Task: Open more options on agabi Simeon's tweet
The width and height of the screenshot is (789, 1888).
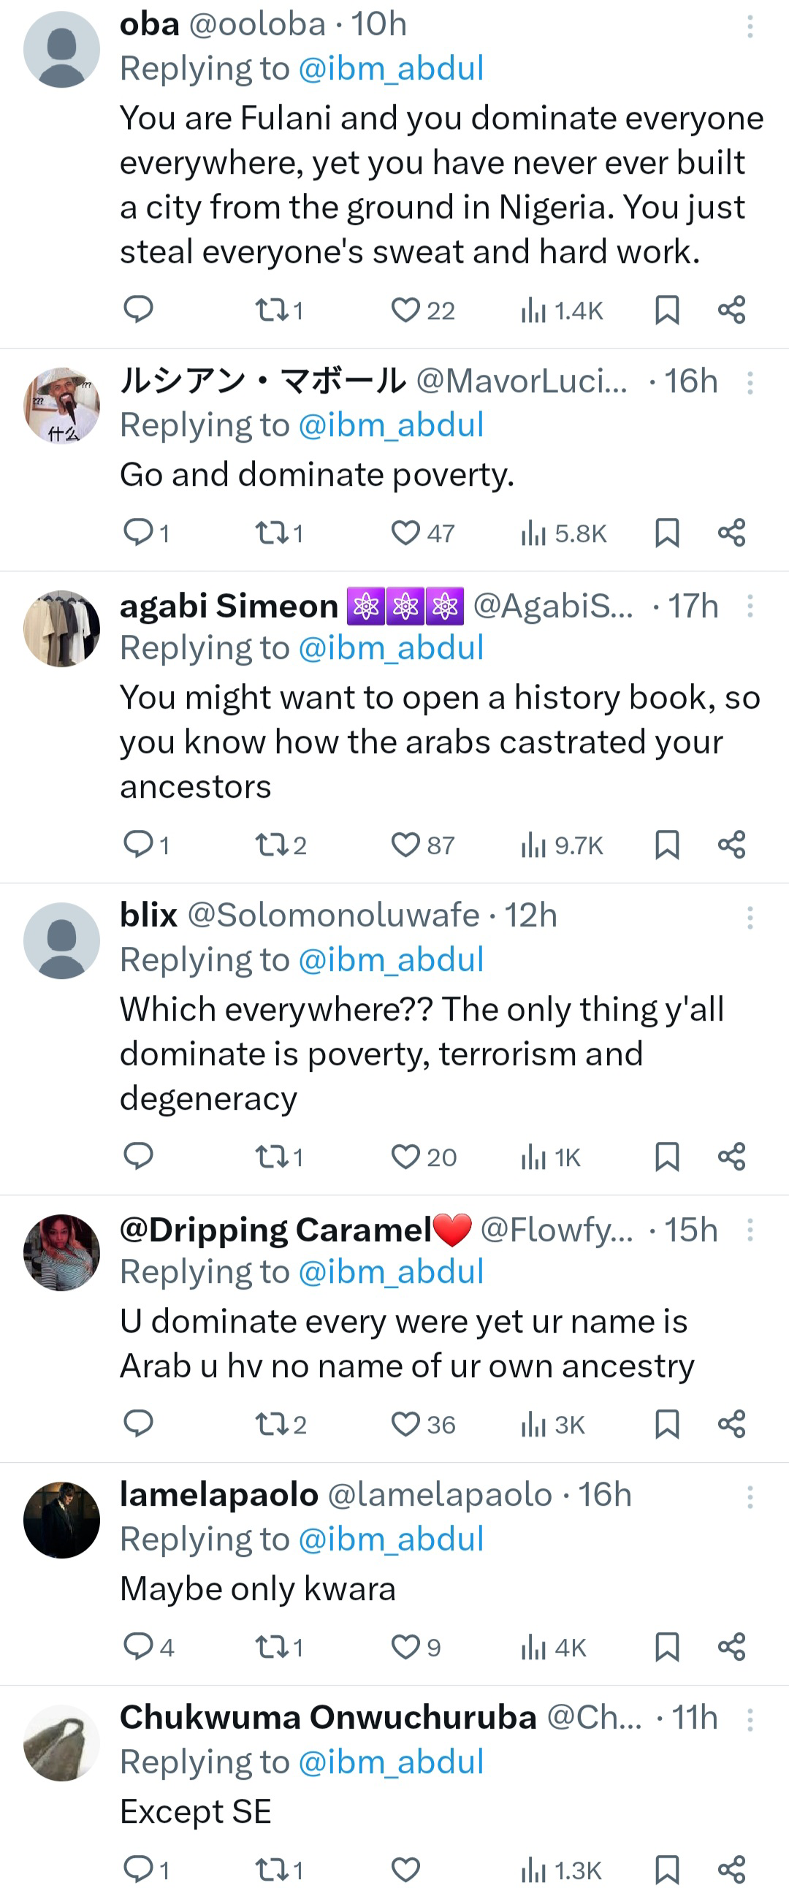Action: (x=750, y=606)
